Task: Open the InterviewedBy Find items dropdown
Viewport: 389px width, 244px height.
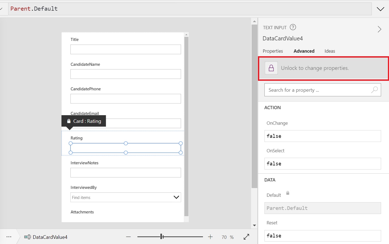Action: [x=176, y=197]
